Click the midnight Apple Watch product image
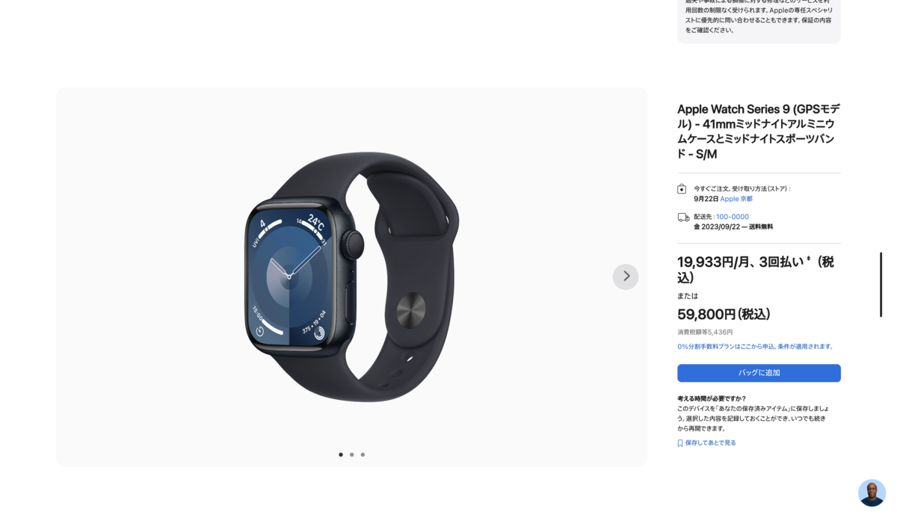Screen dimensions: 897x518 click(352, 277)
